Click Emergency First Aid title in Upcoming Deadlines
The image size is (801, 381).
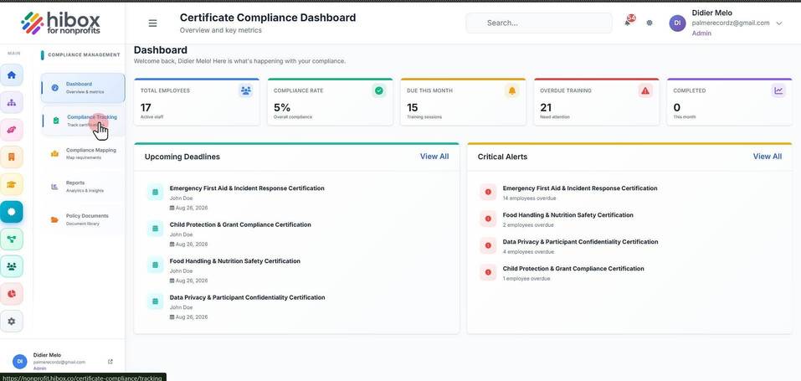click(247, 188)
